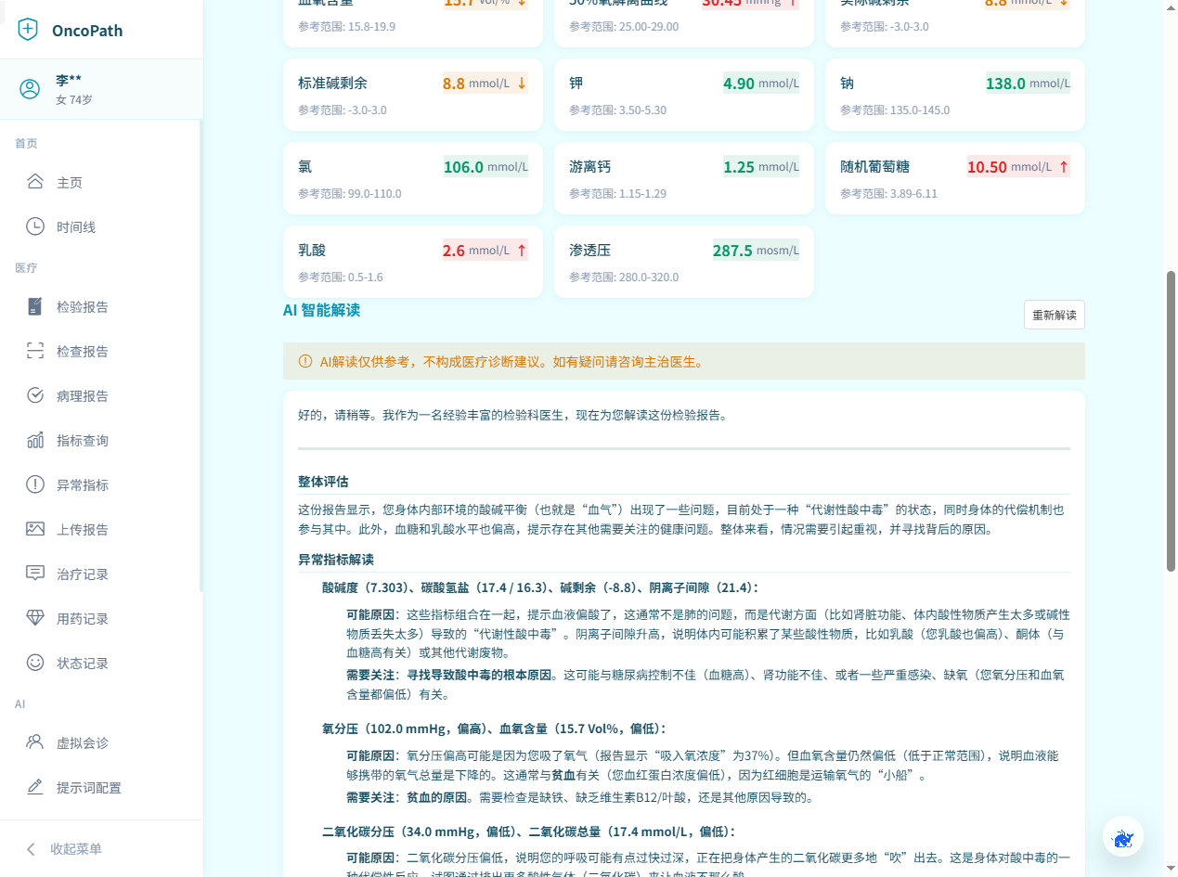This screenshot has height=877, width=1178.
Task: Click the 钠 result card
Action: (x=955, y=95)
